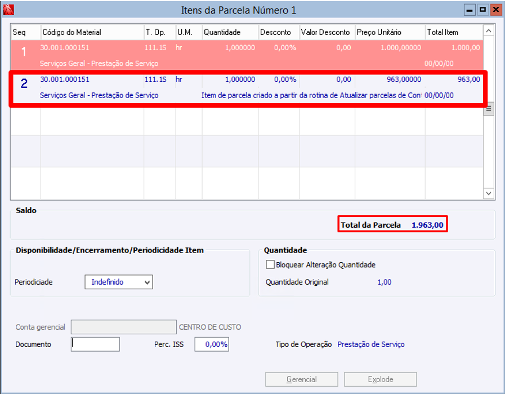Click the Desconto column header
505x394 pixels.
pos(279,32)
